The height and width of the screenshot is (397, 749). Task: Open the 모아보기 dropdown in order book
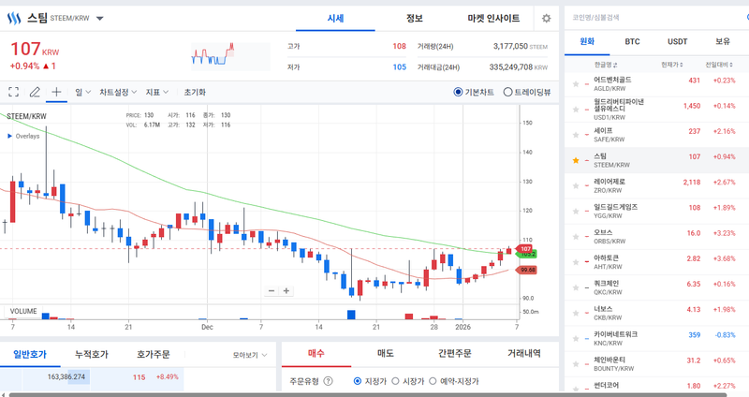pyautogui.click(x=250, y=355)
